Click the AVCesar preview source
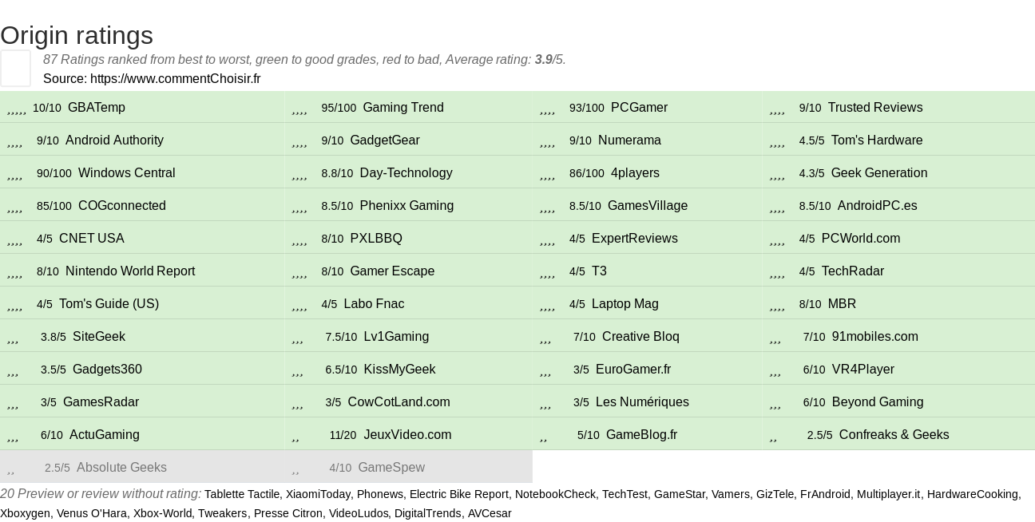 [490, 513]
